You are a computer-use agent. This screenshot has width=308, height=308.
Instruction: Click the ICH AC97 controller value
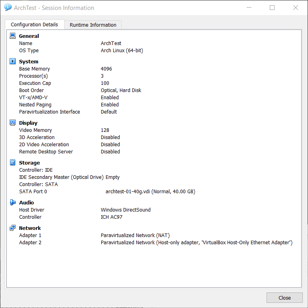[x=112, y=217]
